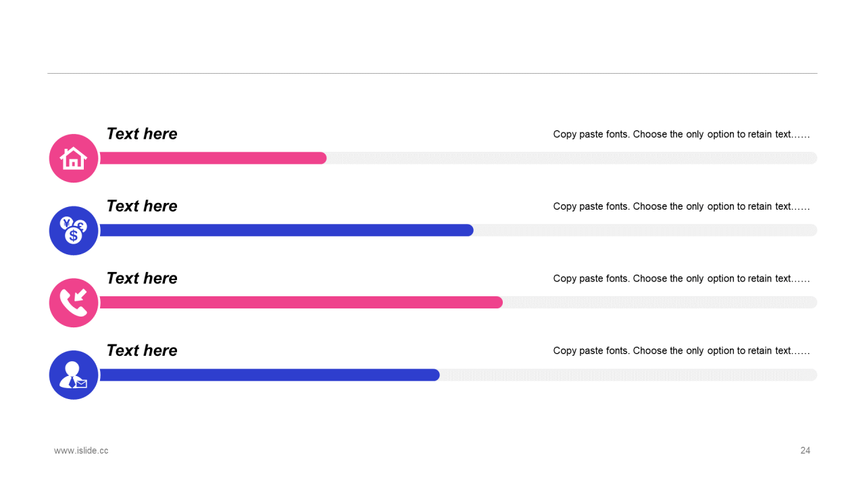Click description text above third progress bar
The width and height of the screenshot is (865, 487).
[681, 279]
